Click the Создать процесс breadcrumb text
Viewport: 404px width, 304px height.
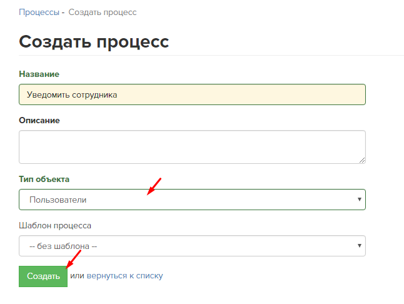[x=103, y=13]
